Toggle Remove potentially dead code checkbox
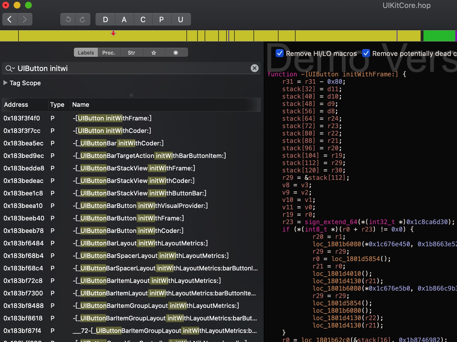The height and width of the screenshot is (342, 457). pyautogui.click(x=366, y=53)
